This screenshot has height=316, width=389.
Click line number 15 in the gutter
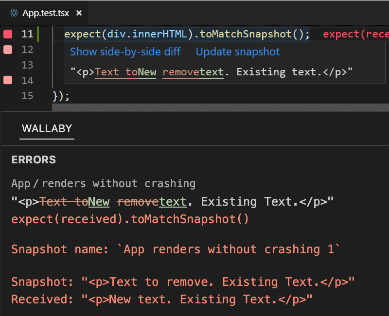click(x=28, y=96)
